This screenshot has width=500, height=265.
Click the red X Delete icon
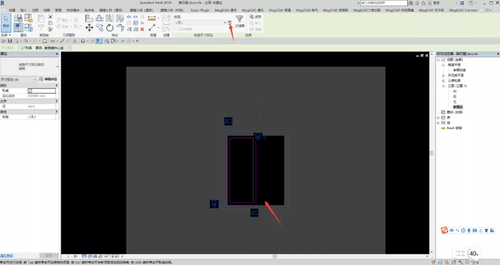[142, 29]
